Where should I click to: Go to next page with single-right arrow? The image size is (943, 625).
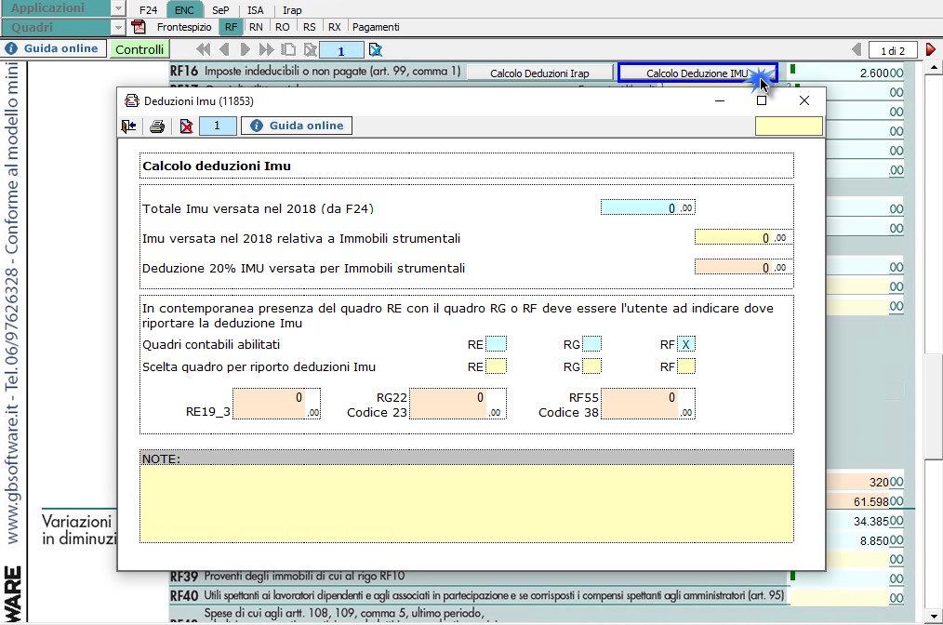[245, 50]
